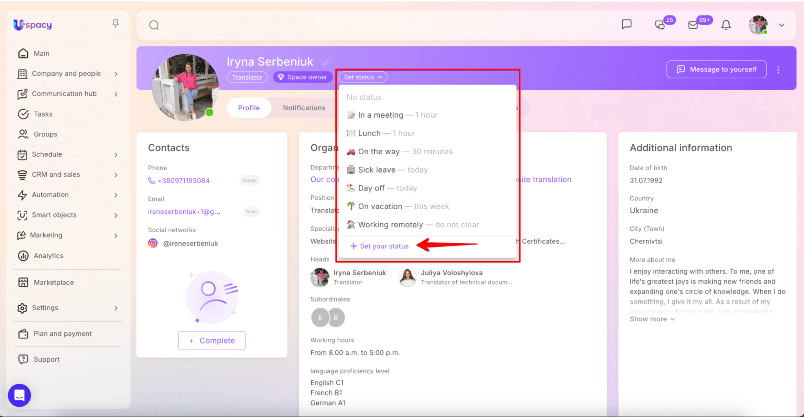Click the Translator badge
Image resolution: width=804 pixels, height=418 pixels.
coord(247,77)
